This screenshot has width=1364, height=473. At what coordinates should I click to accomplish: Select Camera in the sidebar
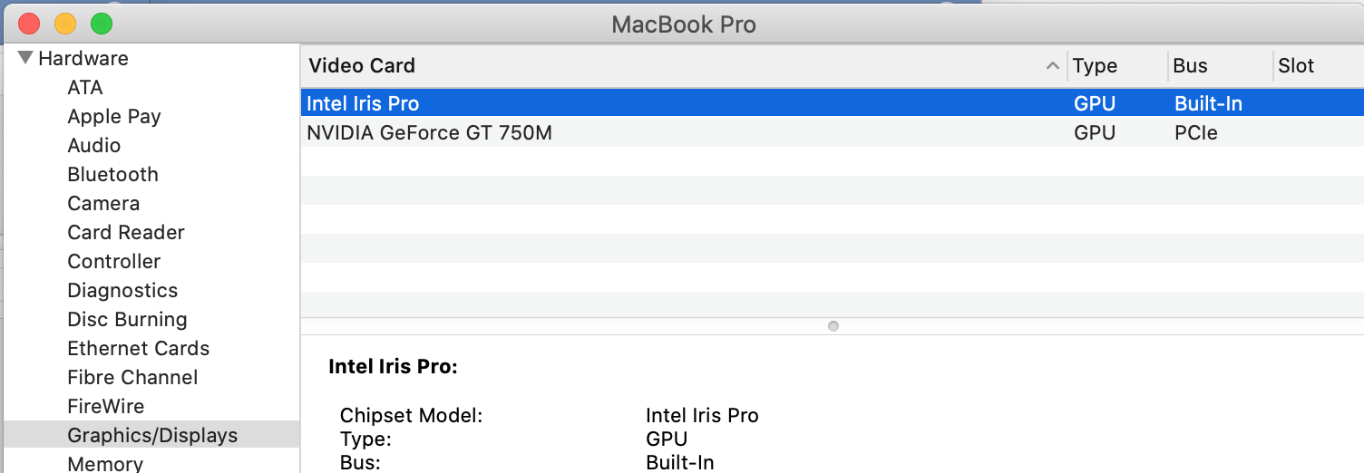click(x=103, y=204)
